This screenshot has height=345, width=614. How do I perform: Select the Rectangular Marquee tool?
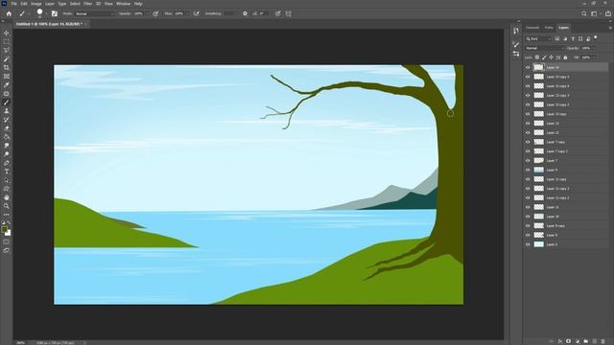[7, 42]
